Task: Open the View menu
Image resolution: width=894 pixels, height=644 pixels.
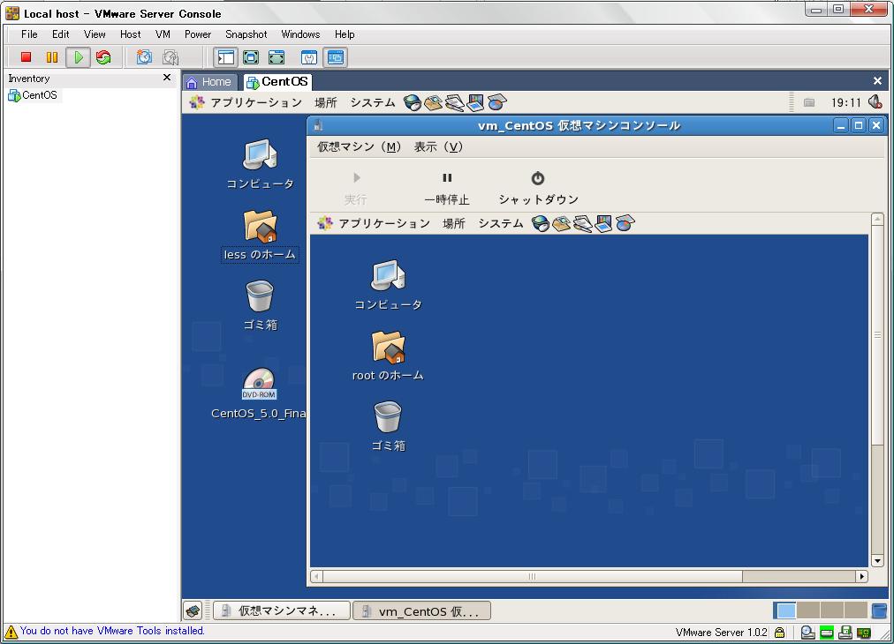Action: (x=94, y=34)
